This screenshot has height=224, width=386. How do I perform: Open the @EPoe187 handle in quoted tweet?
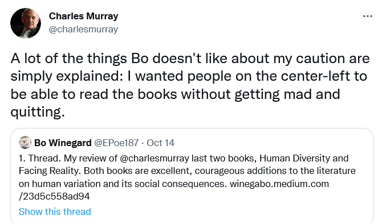[x=116, y=143]
